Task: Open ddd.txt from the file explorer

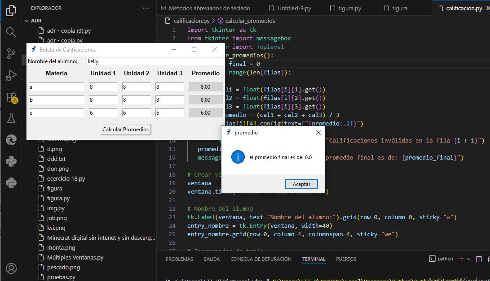Action: (x=56, y=159)
